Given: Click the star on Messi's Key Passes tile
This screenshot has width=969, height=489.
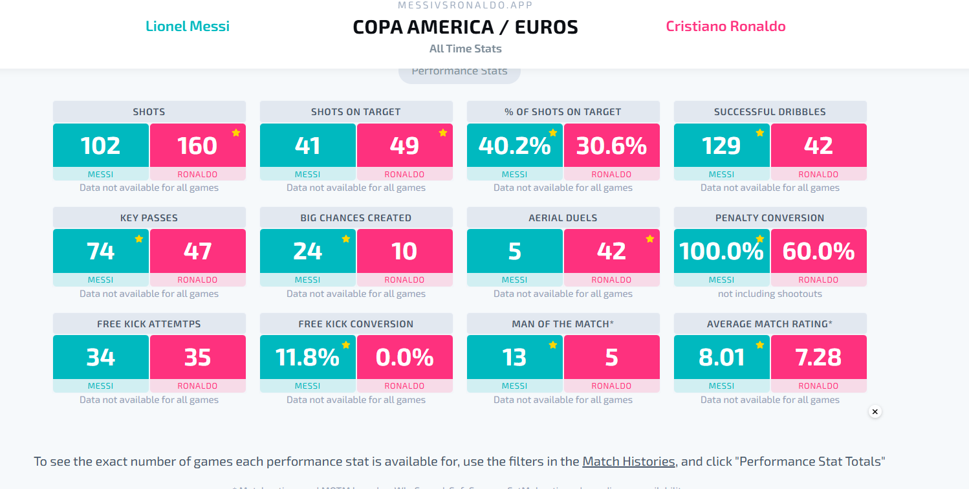Looking at the screenshot, I should pos(139,239).
